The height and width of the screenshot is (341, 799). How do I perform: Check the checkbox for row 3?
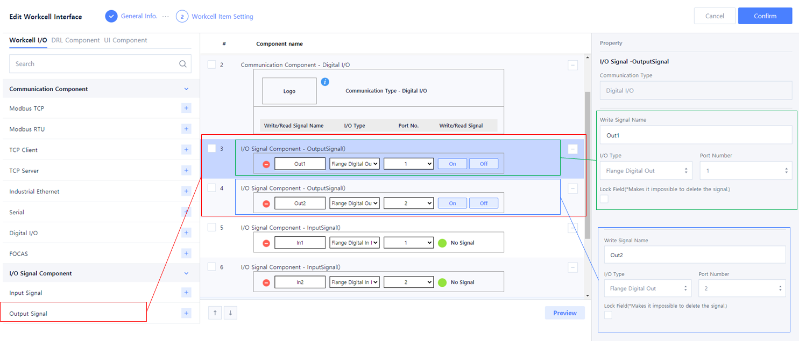pos(212,149)
